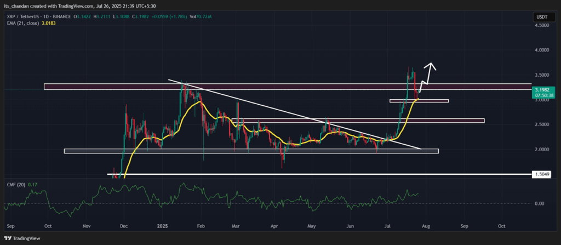Click the May date axis label
The height and width of the screenshot is (245, 561).
(x=312, y=226)
